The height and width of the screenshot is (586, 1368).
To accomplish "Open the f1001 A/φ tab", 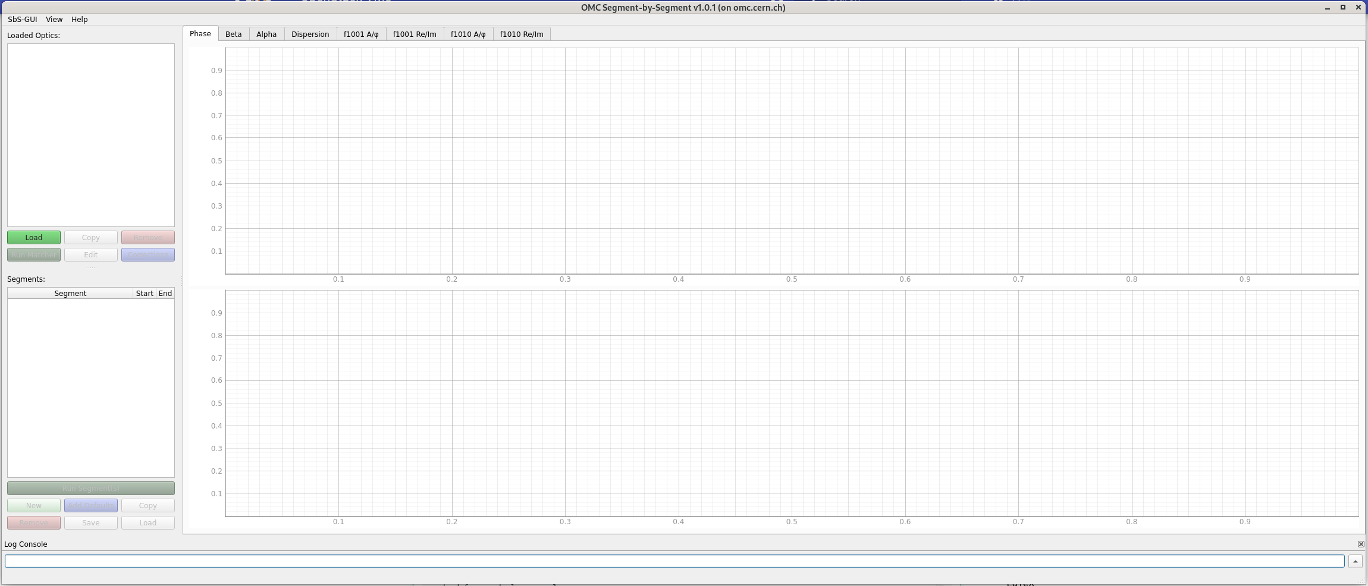I will [x=361, y=34].
